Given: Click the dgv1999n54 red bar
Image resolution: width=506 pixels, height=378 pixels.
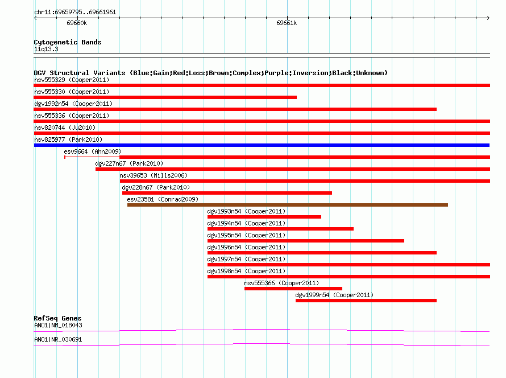Looking at the screenshot, I should (x=366, y=301).
